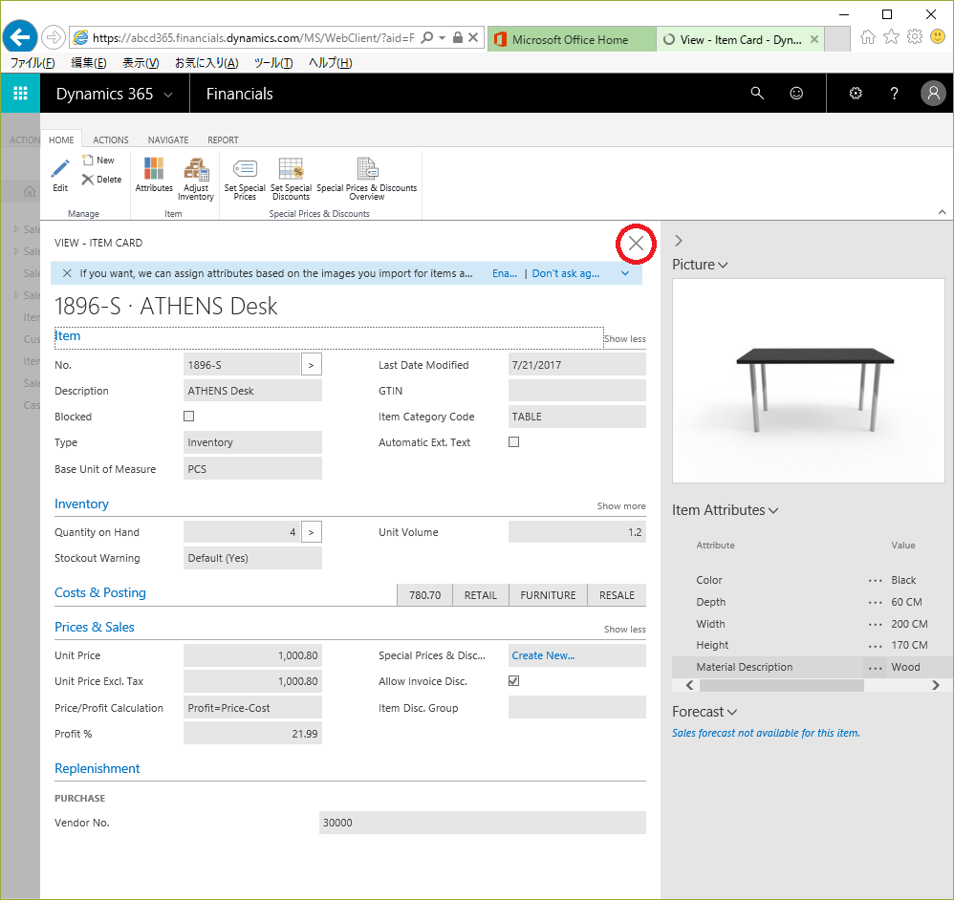The width and height of the screenshot is (954, 900).
Task: Open the ファイル(F) browser menu
Action: [33, 63]
